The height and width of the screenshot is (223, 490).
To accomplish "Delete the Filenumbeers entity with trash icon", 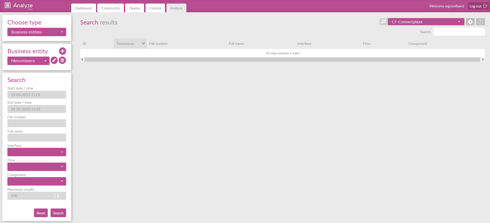I will (x=62, y=60).
